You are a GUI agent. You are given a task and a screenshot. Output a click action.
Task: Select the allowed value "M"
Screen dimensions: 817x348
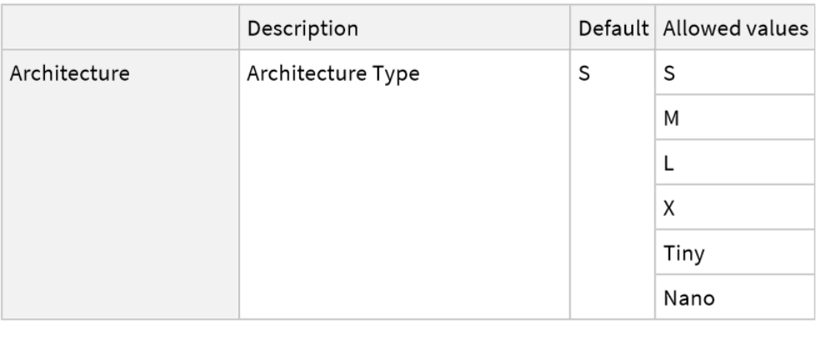click(670, 118)
